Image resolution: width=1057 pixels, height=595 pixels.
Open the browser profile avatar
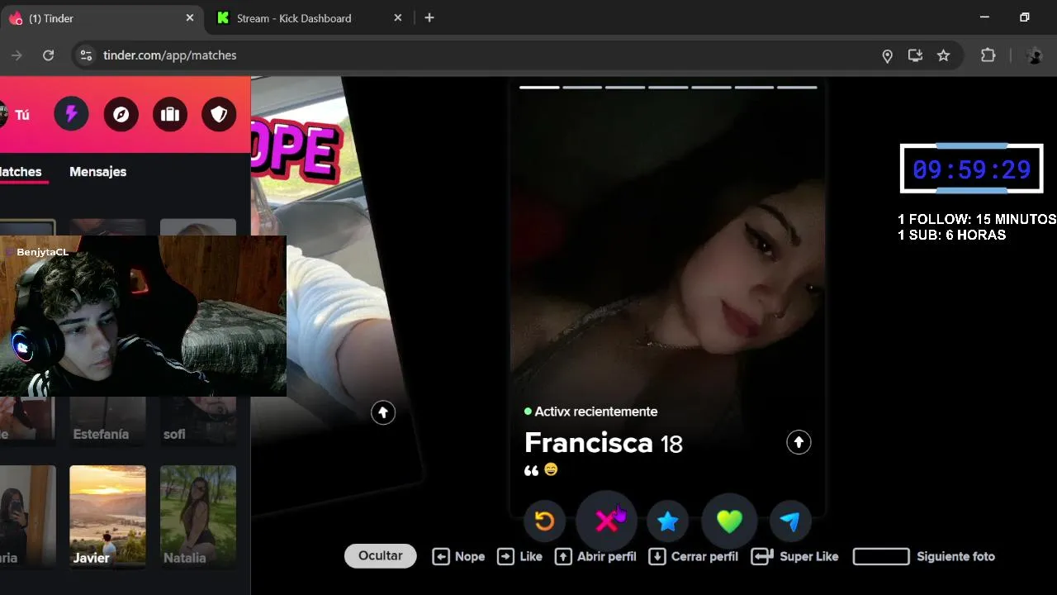click(x=1034, y=55)
